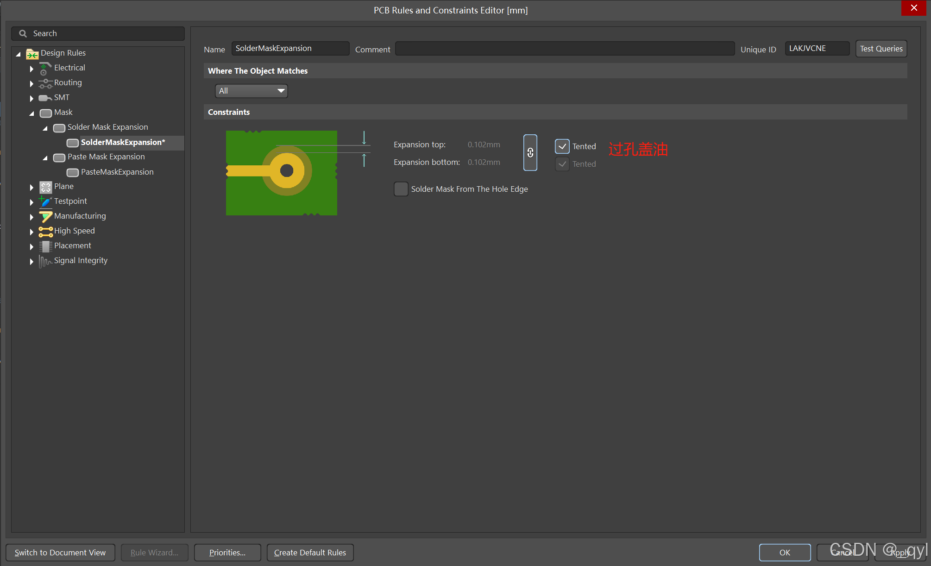This screenshot has height=566, width=931.
Task: Click the Plane category icon
Action: (x=45, y=187)
